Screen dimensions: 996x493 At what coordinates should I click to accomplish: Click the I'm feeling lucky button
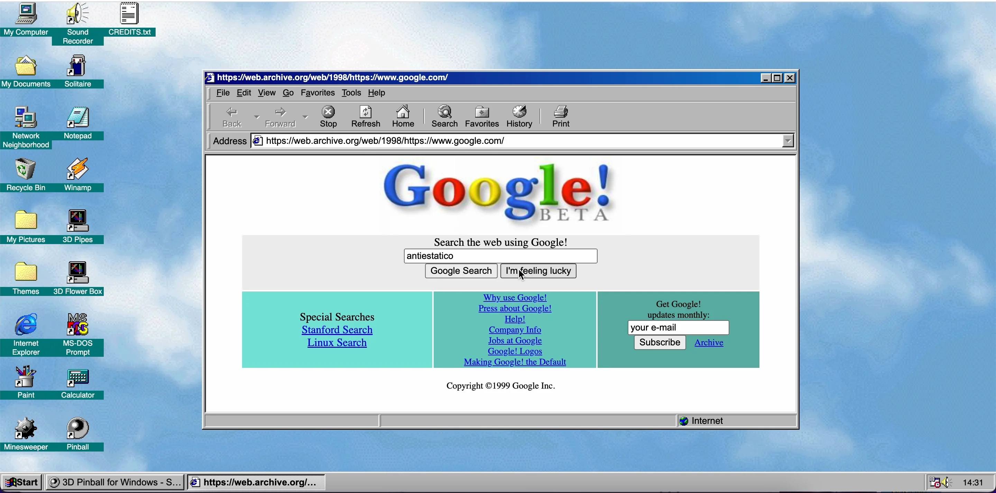click(x=538, y=271)
